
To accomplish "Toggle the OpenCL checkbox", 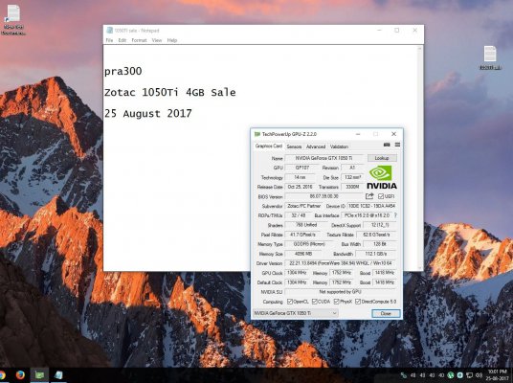I will (290, 302).
